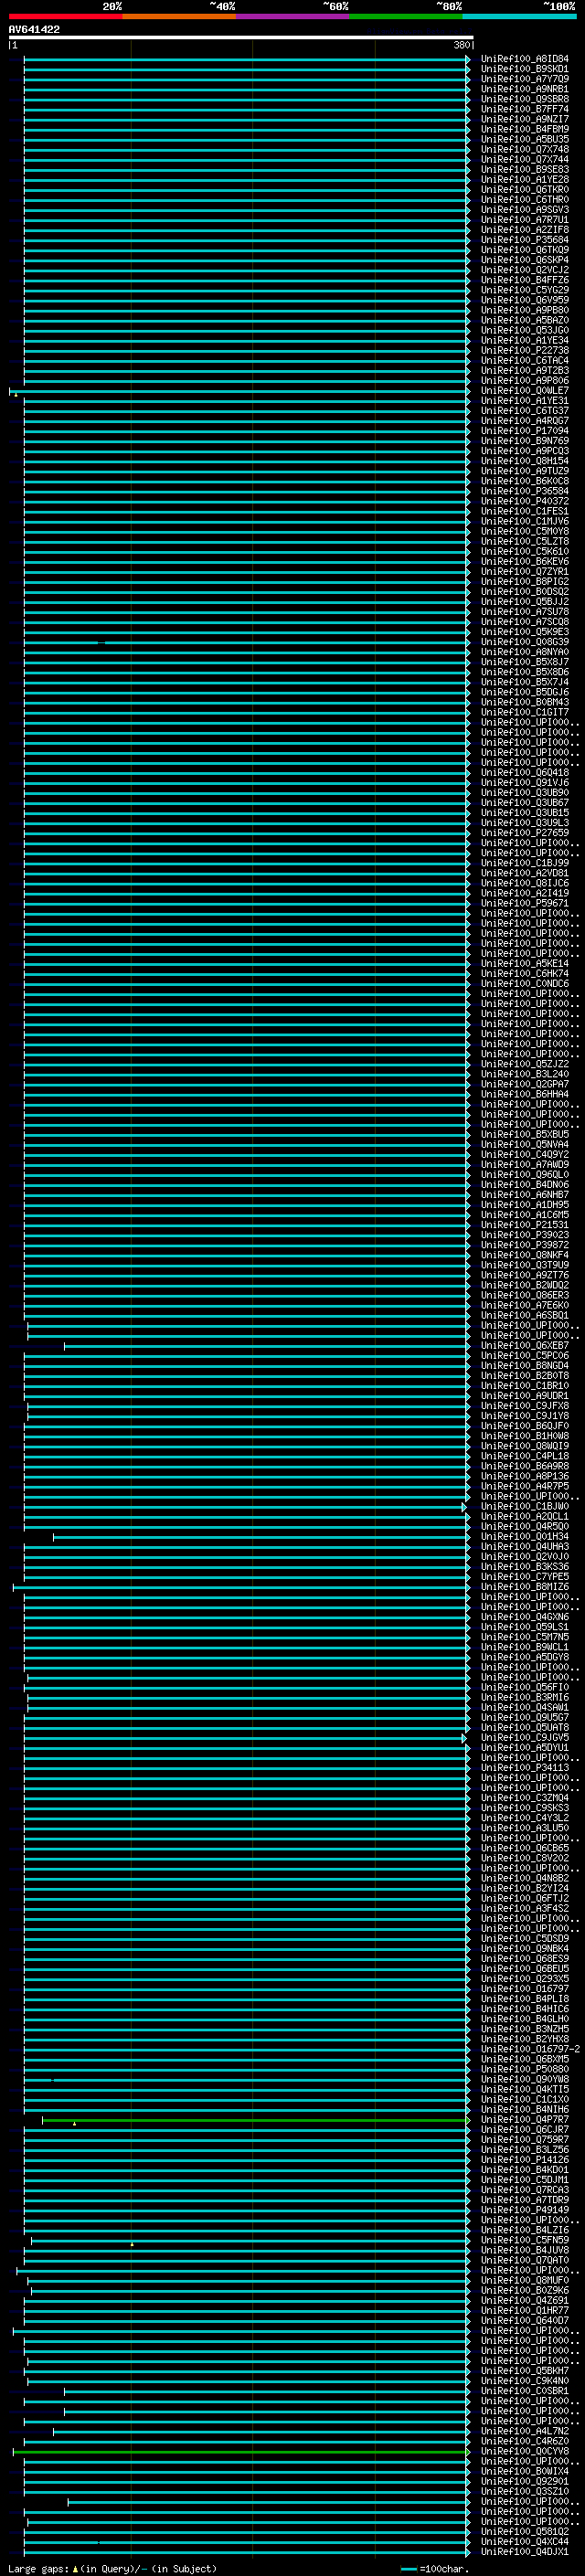Screen dimensions: 585x2576
Task: Click label UniRef100_Q7QAT0
Action: [x=525, y=2261]
